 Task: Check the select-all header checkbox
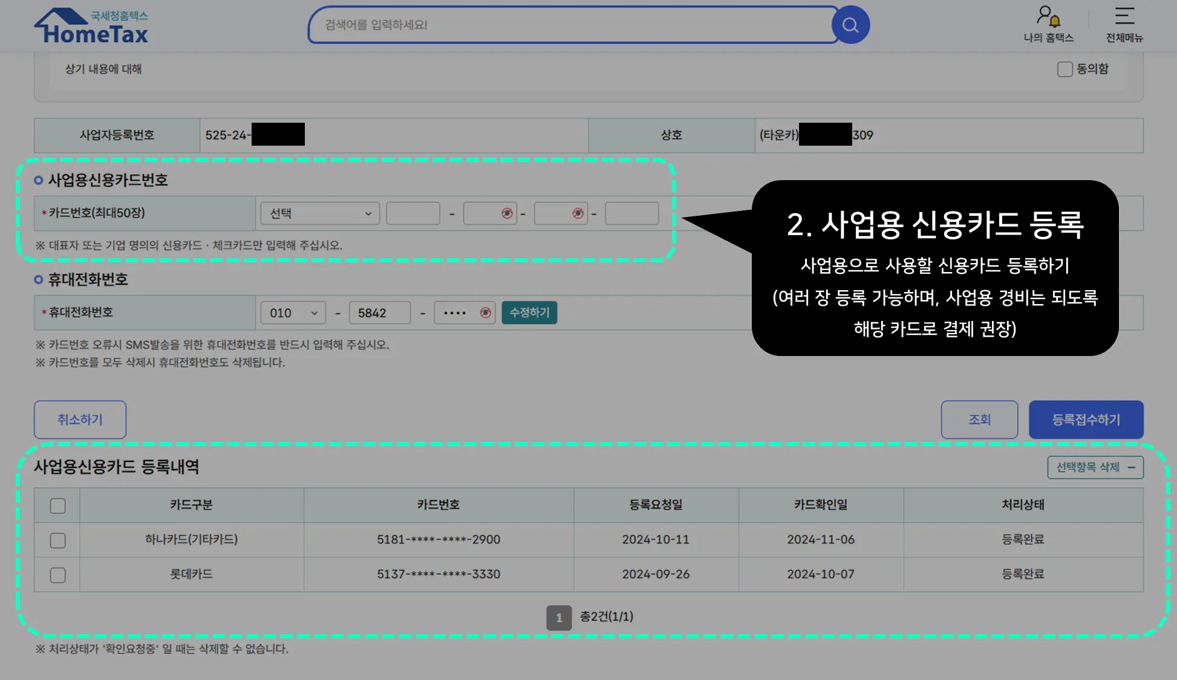point(57,505)
